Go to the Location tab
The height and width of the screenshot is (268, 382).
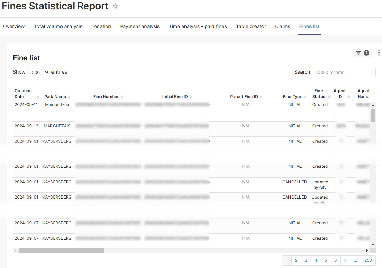(101, 26)
